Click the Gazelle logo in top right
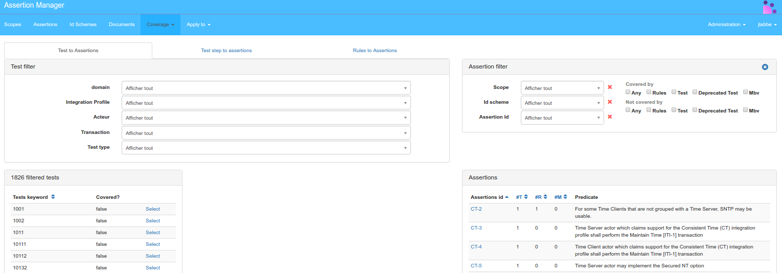The height and width of the screenshot is (273, 782). [x=769, y=7]
